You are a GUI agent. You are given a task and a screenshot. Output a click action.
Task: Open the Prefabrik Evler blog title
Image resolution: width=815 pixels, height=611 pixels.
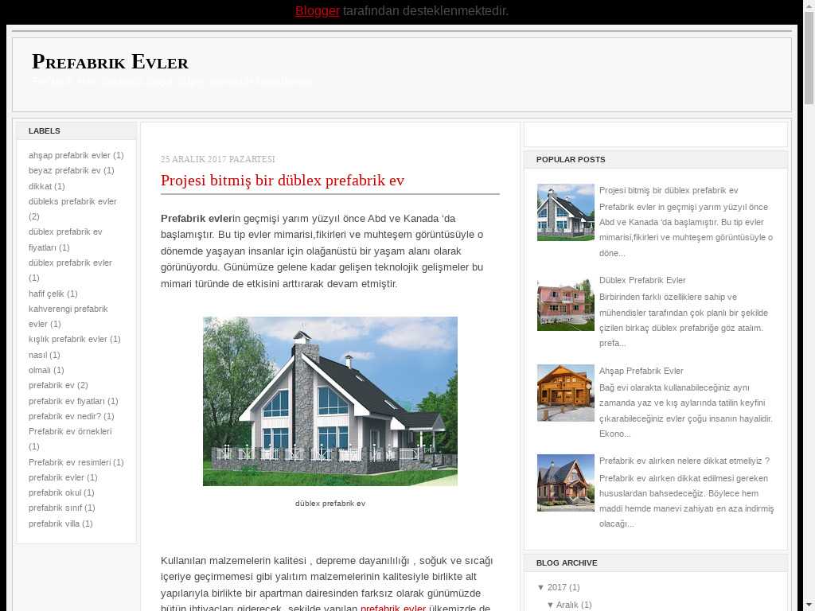pos(110,62)
